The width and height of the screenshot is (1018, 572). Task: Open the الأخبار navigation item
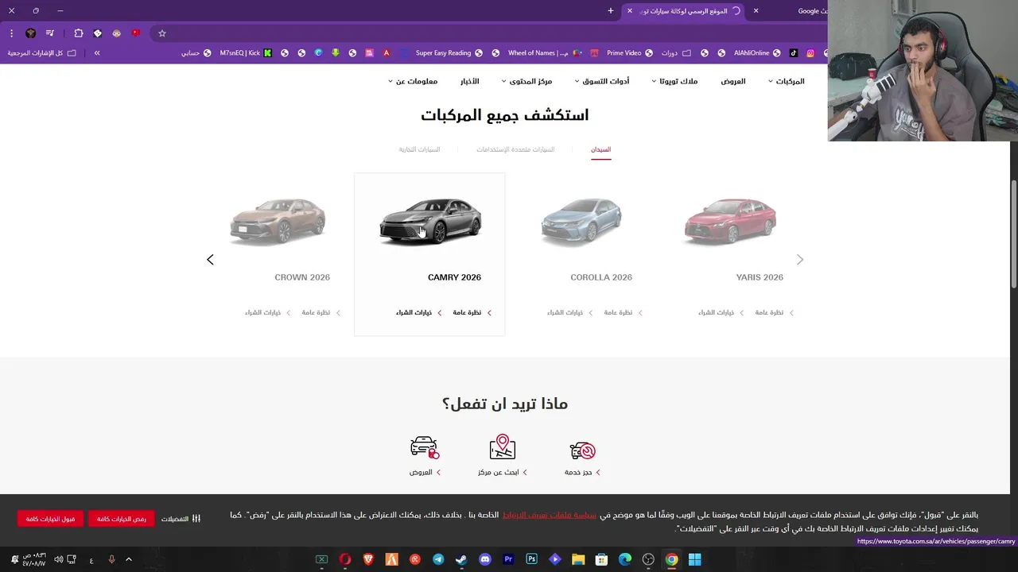pyautogui.click(x=469, y=81)
